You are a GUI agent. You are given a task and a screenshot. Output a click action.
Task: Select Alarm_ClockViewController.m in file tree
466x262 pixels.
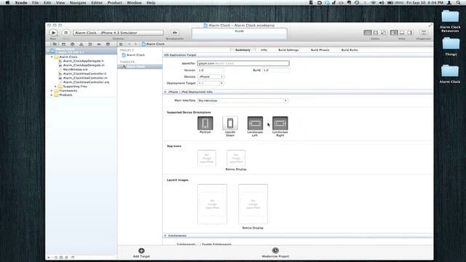pos(85,78)
